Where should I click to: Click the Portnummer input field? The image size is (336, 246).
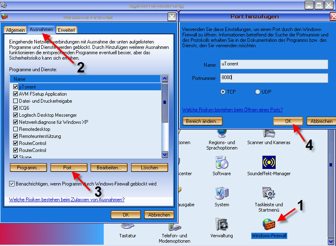pyautogui.click(x=274, y=78)
